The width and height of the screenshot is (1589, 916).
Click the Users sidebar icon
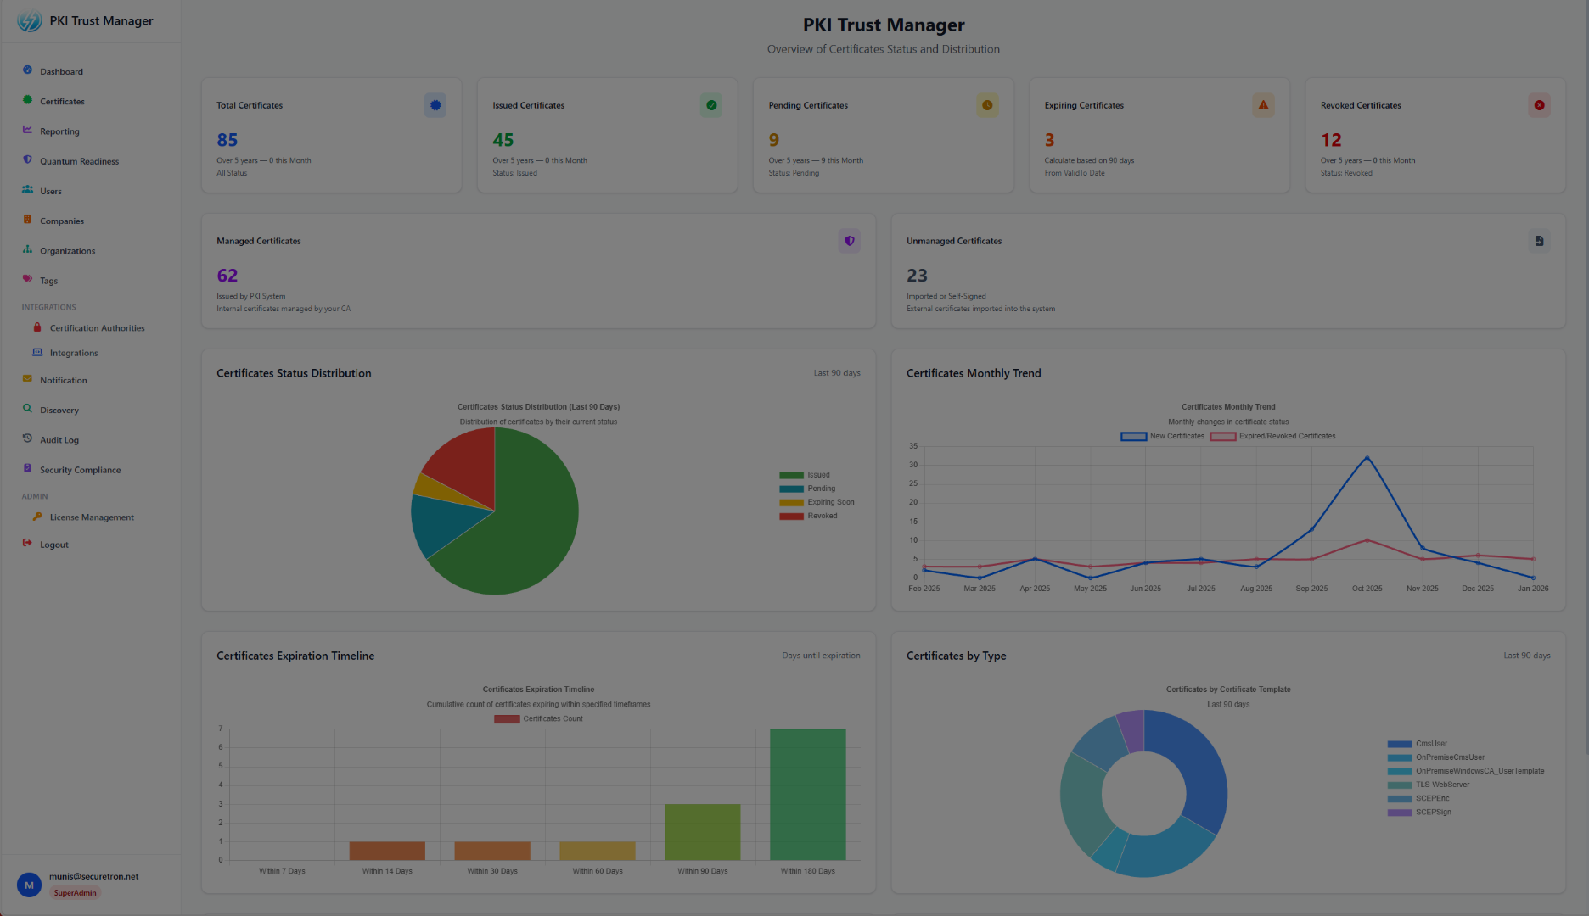click(x=27, y=190)
